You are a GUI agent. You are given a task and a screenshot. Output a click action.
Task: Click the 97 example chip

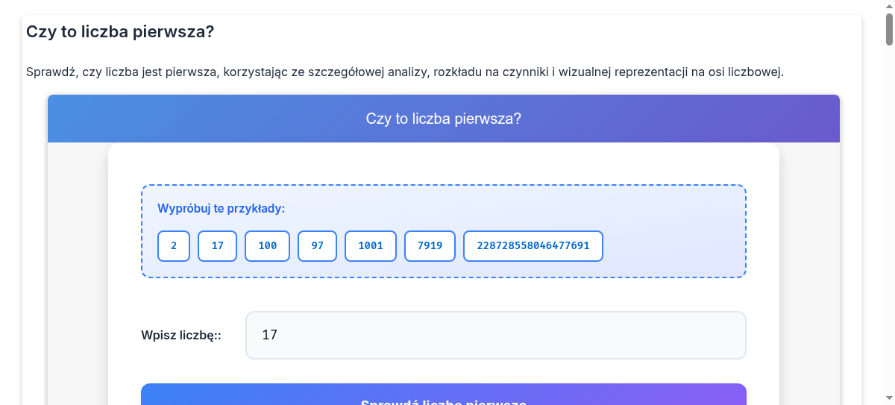pos(317,246)
